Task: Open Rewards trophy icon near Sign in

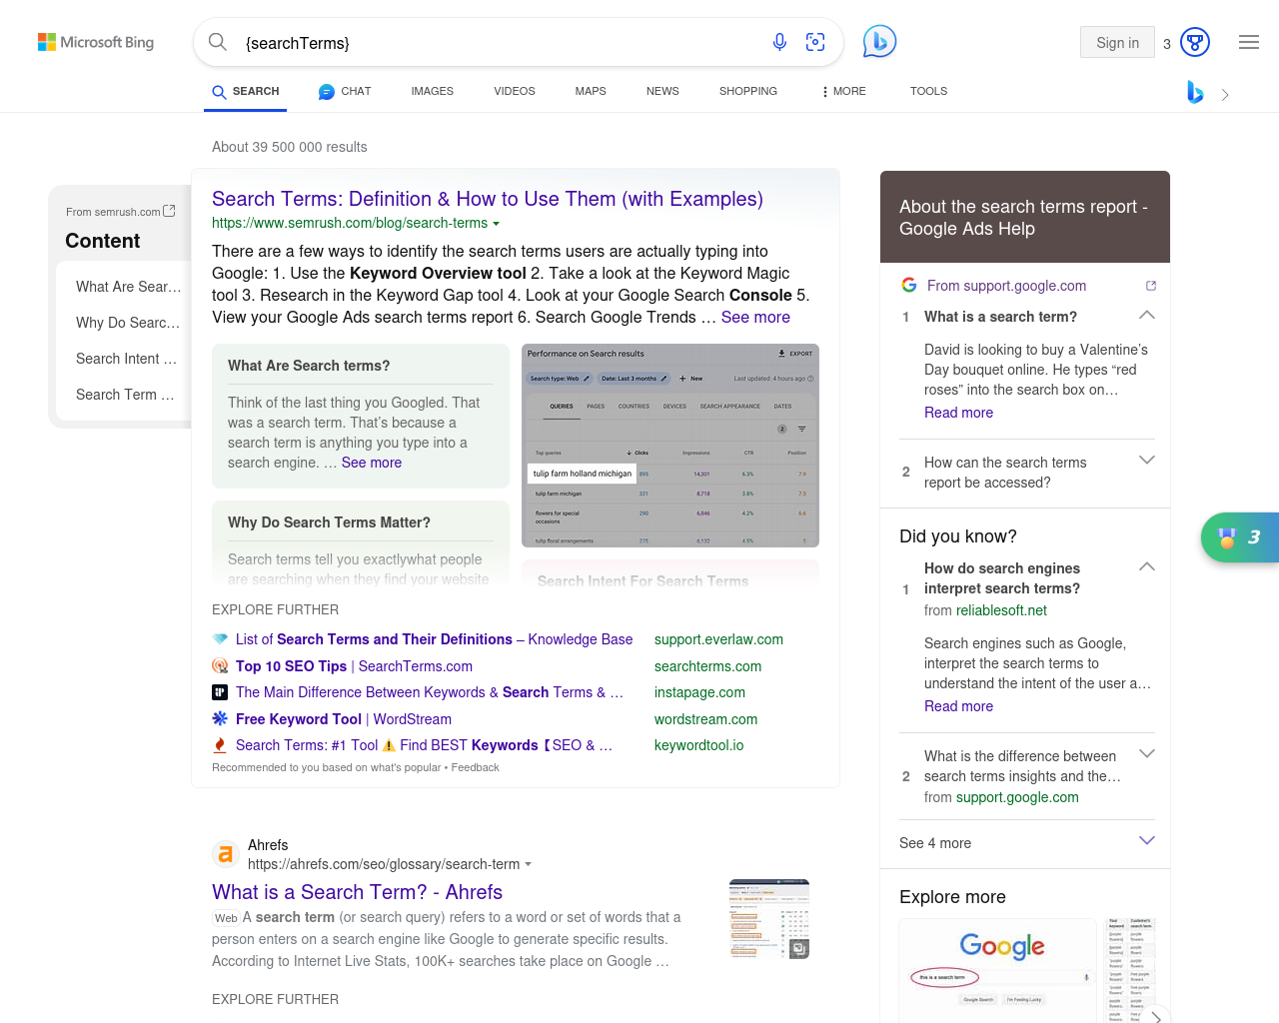Action: coord(1195,42)
